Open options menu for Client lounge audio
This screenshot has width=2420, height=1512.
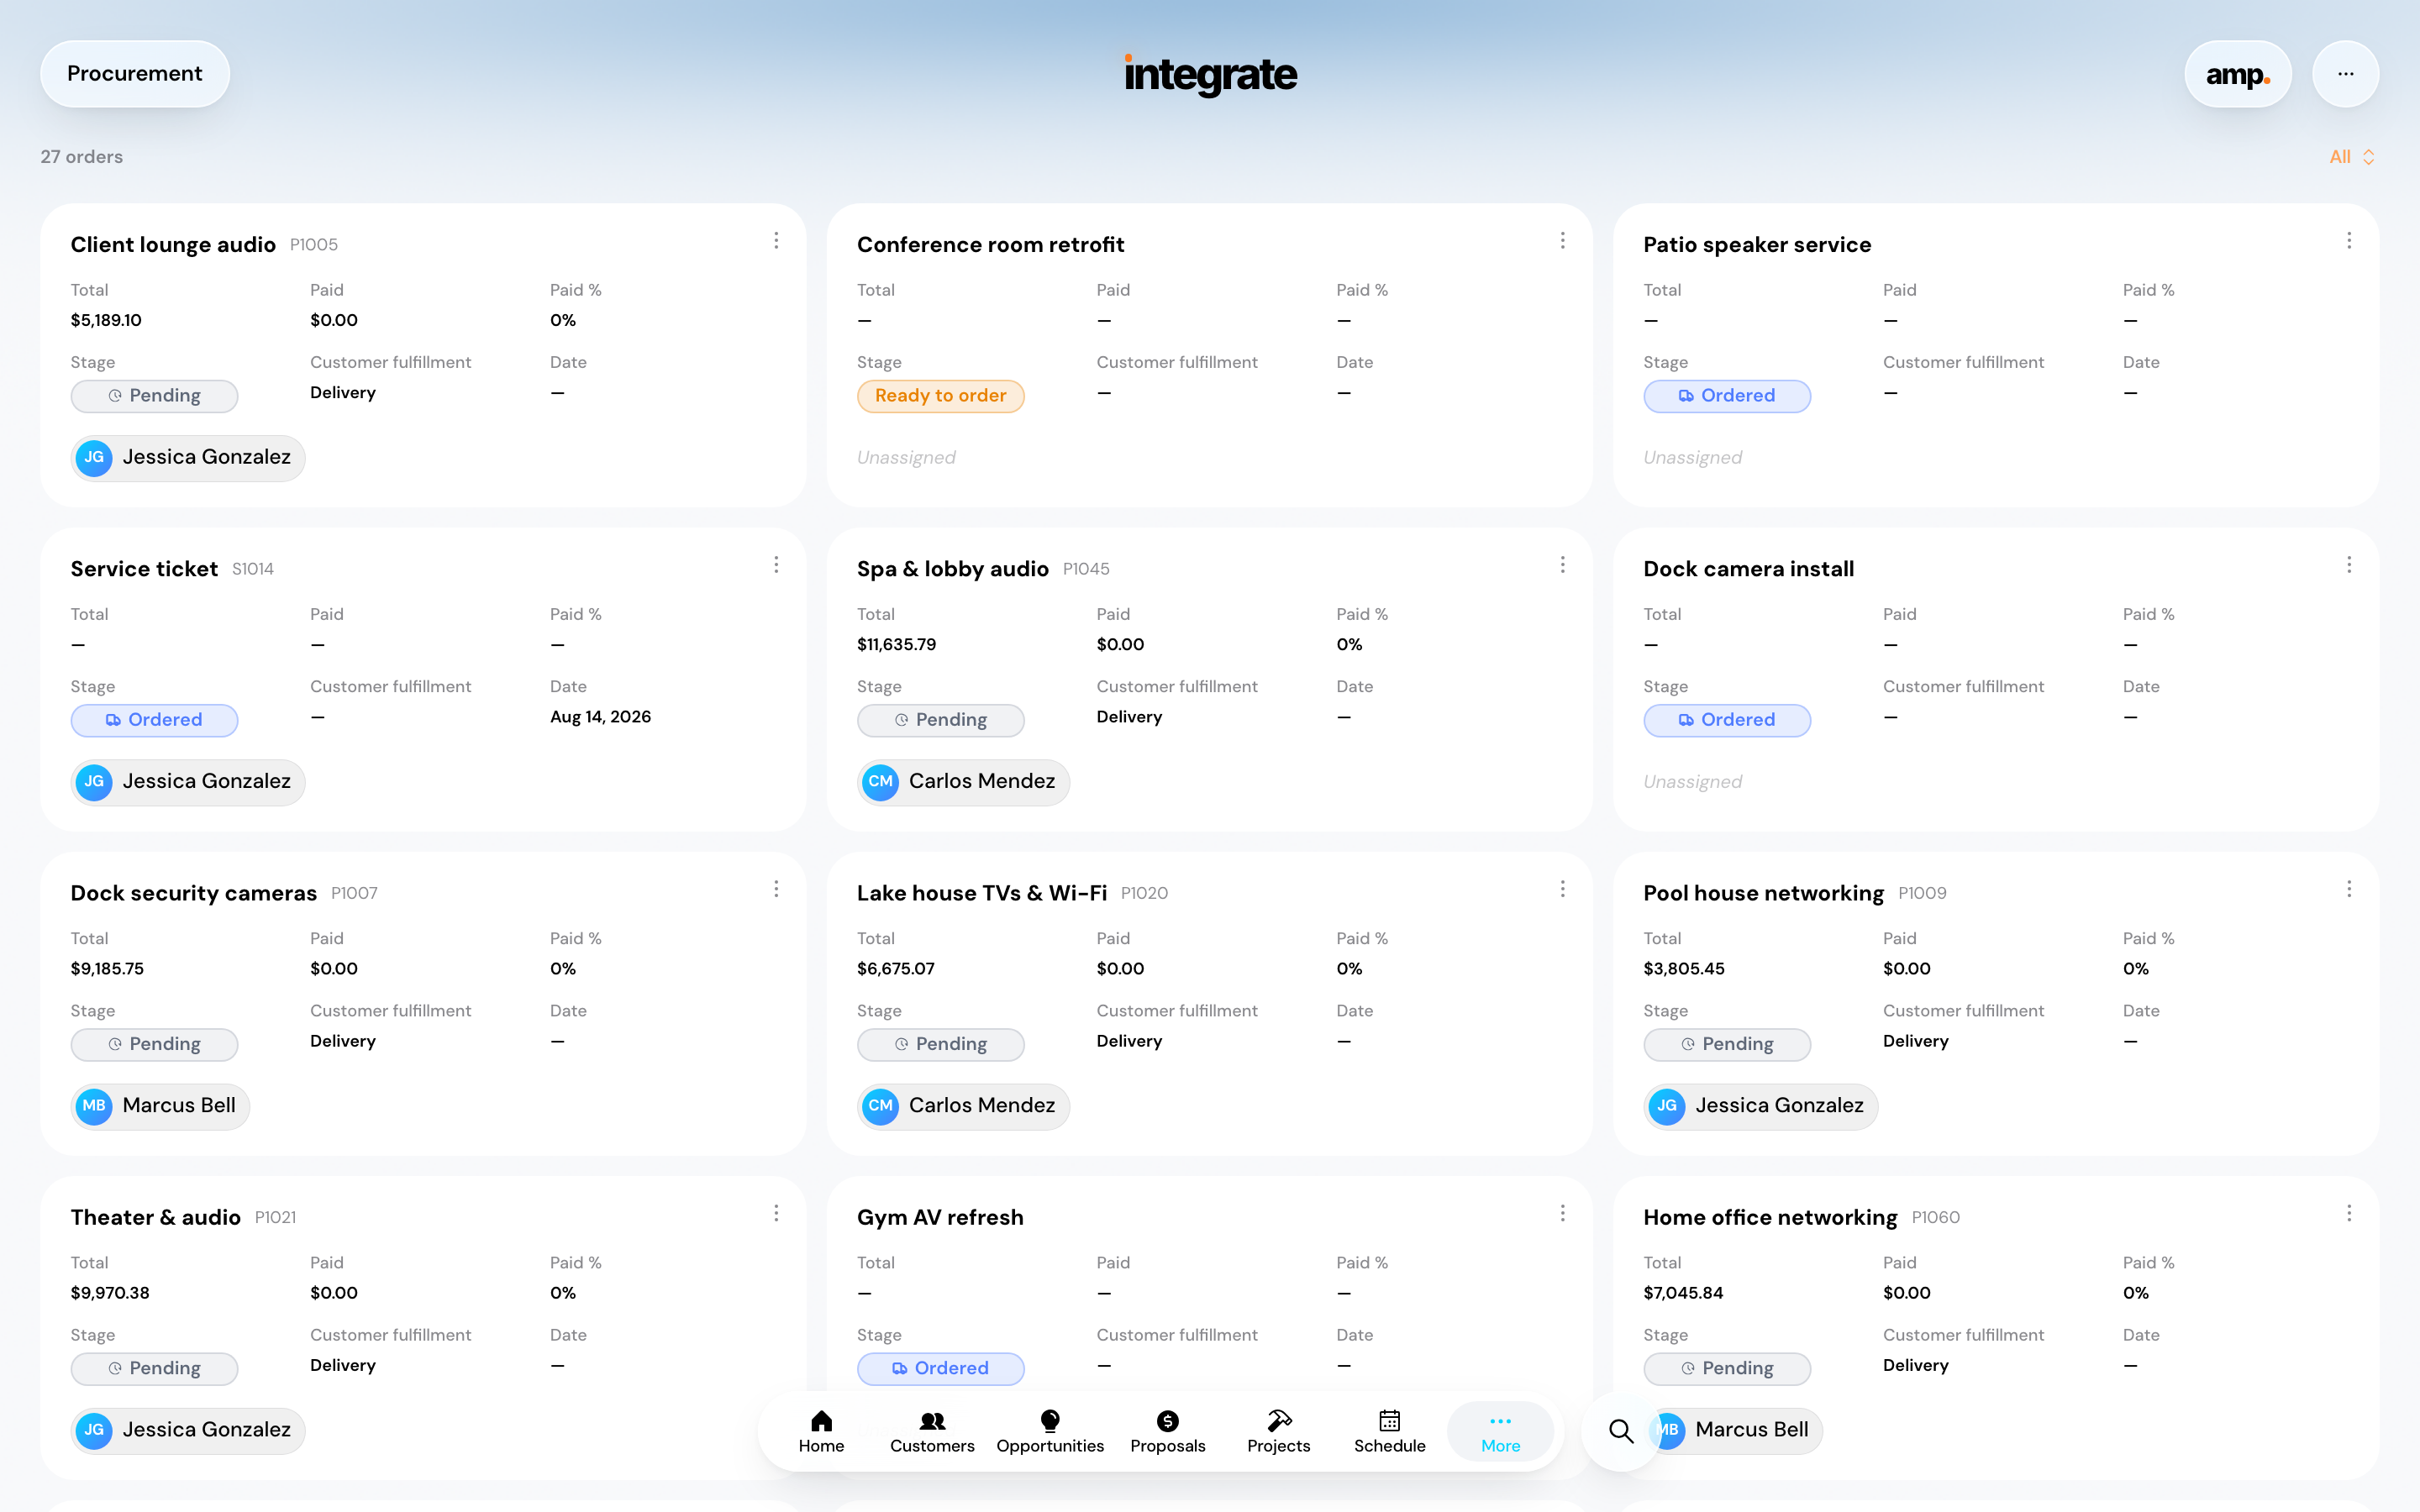(776, 241)
